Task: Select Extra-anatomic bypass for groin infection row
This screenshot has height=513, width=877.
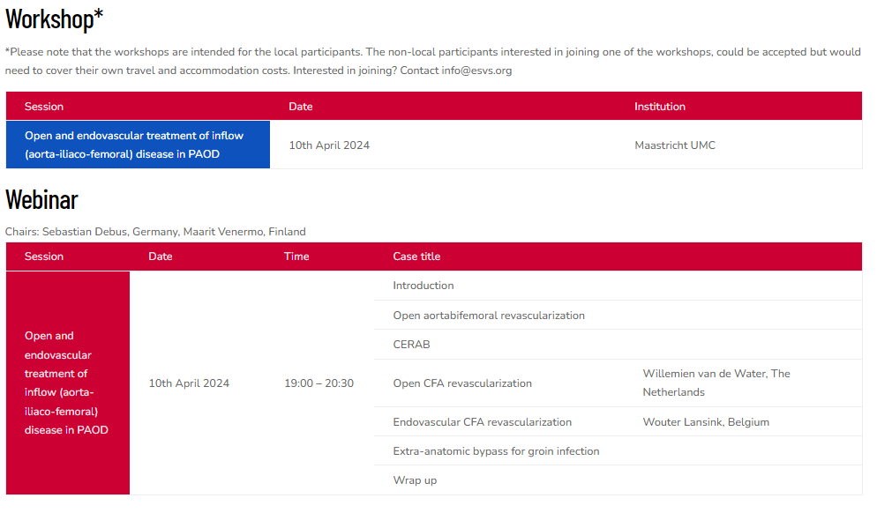Action: pos(496,451)
